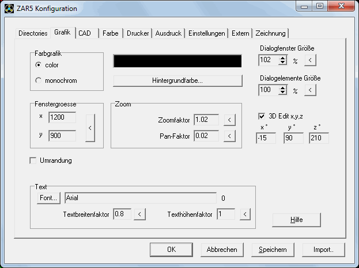Viewport: 359px width, 268px height.
Task: Click the '<' button for Dialogfenster Größe
Action: [x=310, y=59]
